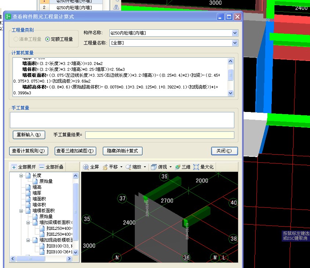Click the 手工算量结果 field

[x=159, y=135]
